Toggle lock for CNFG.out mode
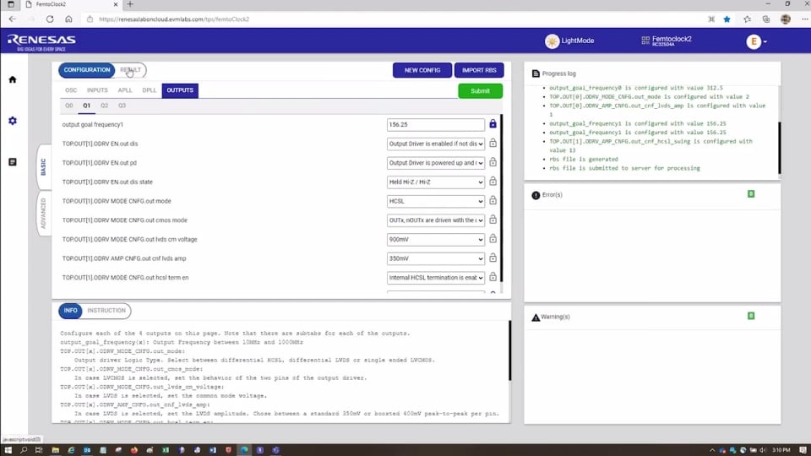This screenshot has width=811, height=456. [x=493, y=201]
